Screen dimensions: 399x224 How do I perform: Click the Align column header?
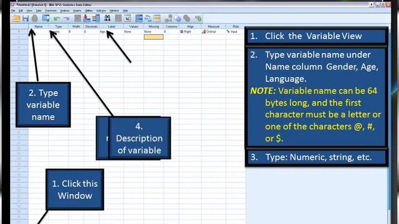[190, 26]
